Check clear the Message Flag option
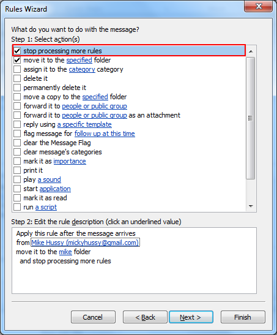 pos(17,143)
